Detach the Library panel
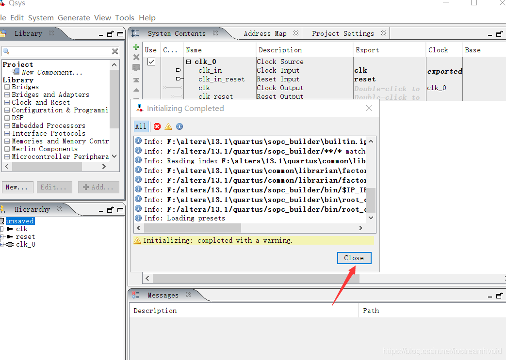The image size is (506, 360). (110, 34)
